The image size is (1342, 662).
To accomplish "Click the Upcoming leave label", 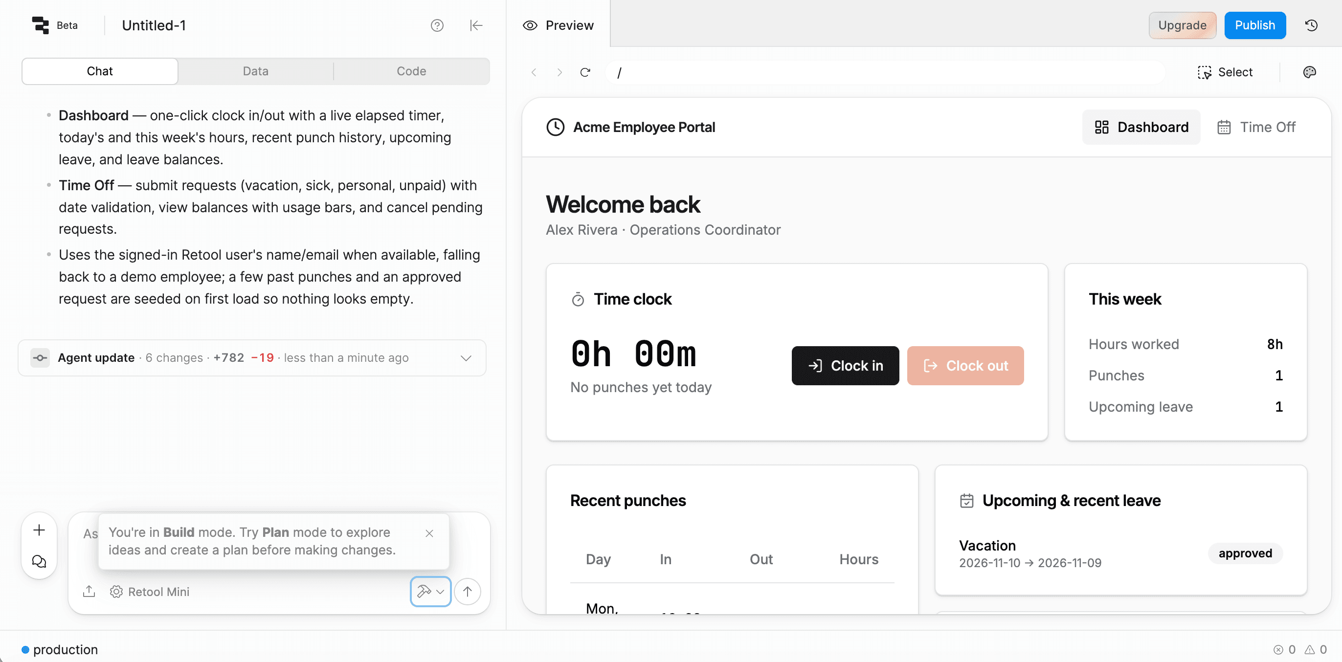I will pyautogui.click(x=1141, y=407).
